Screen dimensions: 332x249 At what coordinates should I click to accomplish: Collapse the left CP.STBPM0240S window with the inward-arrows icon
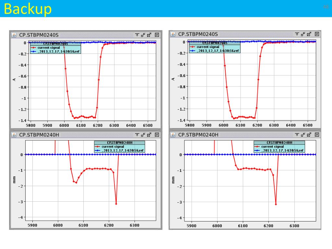click(x=143, y=35)
